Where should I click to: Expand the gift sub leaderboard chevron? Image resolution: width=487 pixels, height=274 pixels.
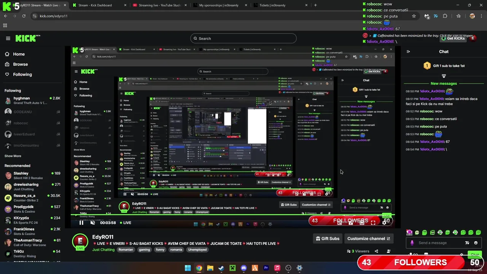(x=444, y=76)
